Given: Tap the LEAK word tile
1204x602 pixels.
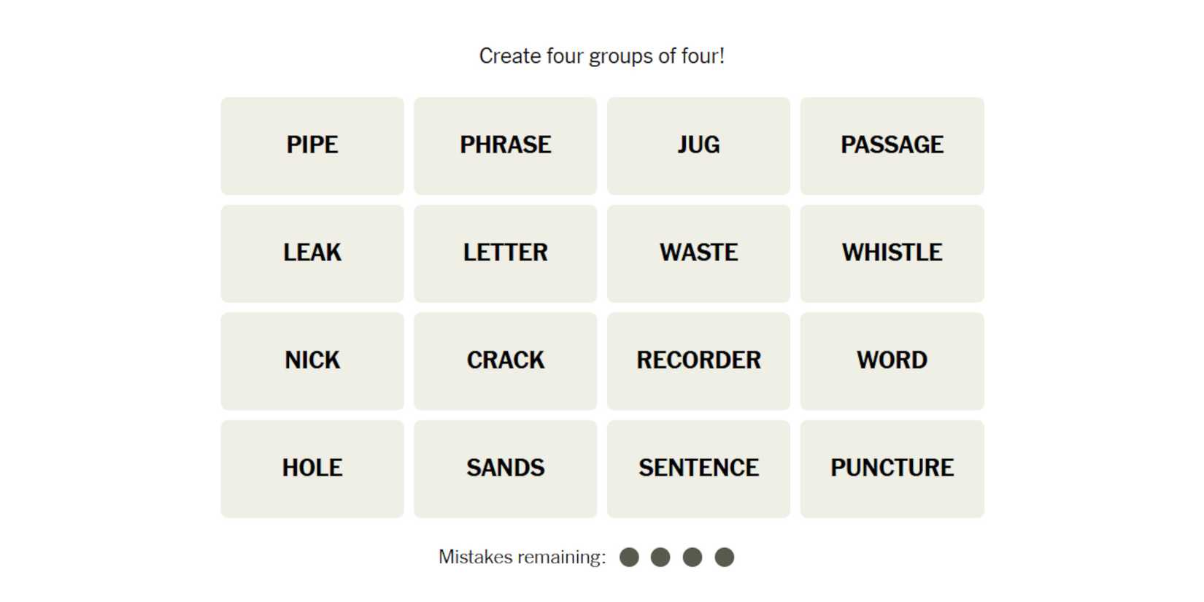Looking at the screenshot, I should pyautogui.click(x=312, y=253).
